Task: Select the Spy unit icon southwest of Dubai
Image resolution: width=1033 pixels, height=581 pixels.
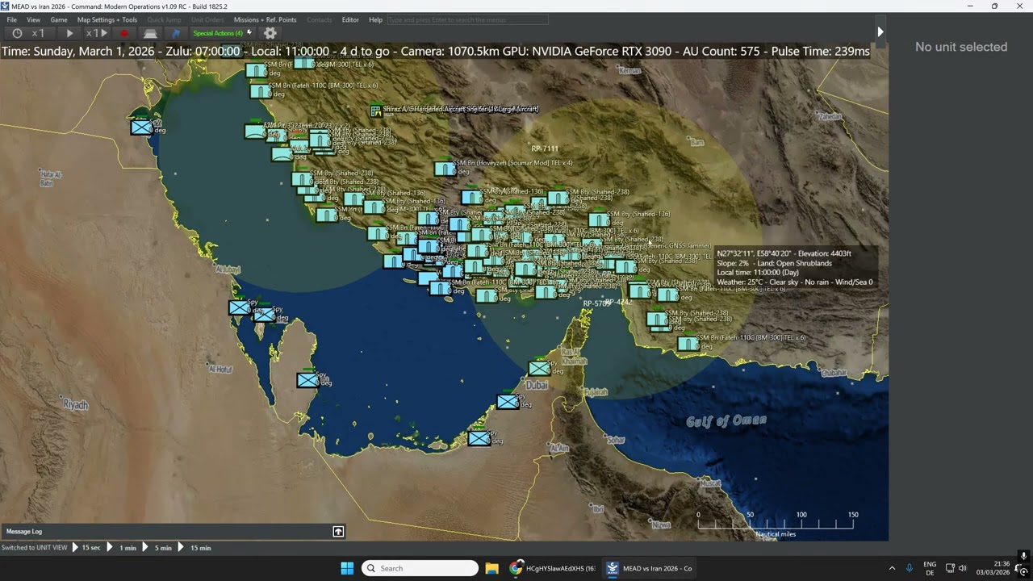Action: coord(508,400)
